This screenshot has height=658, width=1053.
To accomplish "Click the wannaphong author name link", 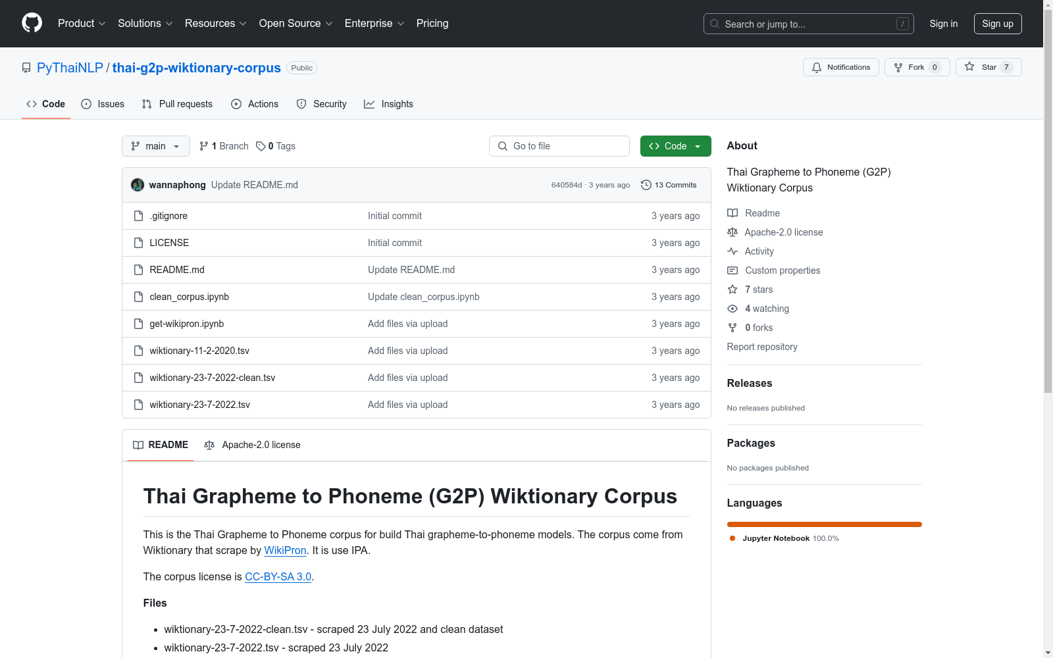I will (178, 185).
